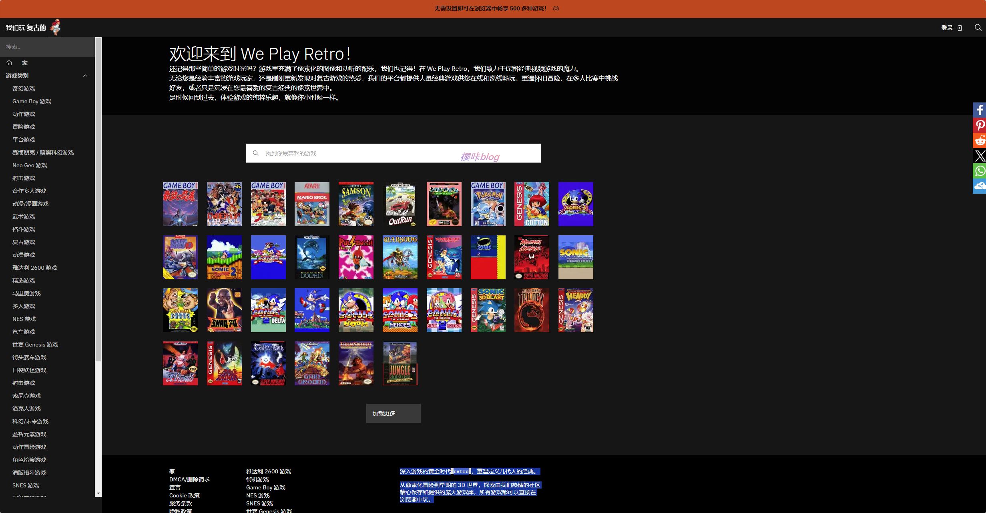The width and height of the screenshot is (986, 513).
Task: Click the footer NES 游戏 link
Action: click(258, 495)
